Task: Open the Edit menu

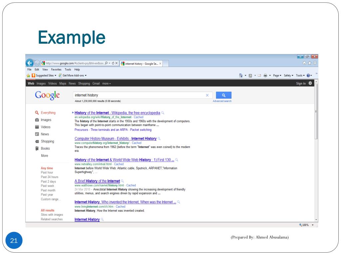Action: pos(37,69)
